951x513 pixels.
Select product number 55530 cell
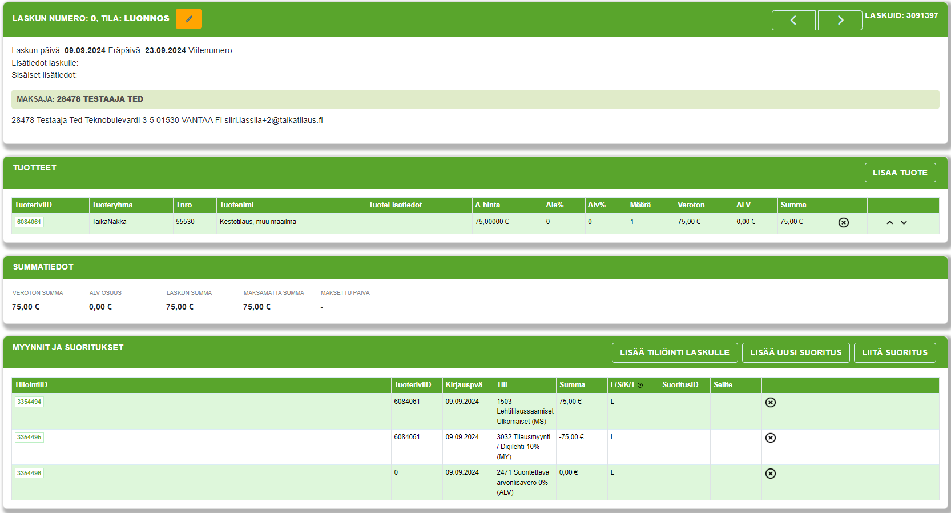tap(195, 223)
